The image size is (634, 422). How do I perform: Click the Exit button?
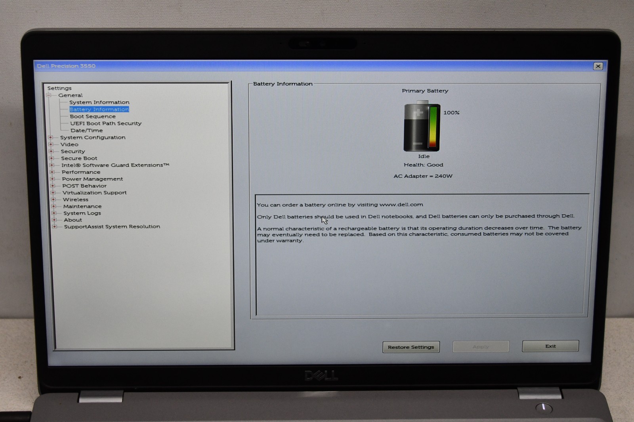(550, 346)
